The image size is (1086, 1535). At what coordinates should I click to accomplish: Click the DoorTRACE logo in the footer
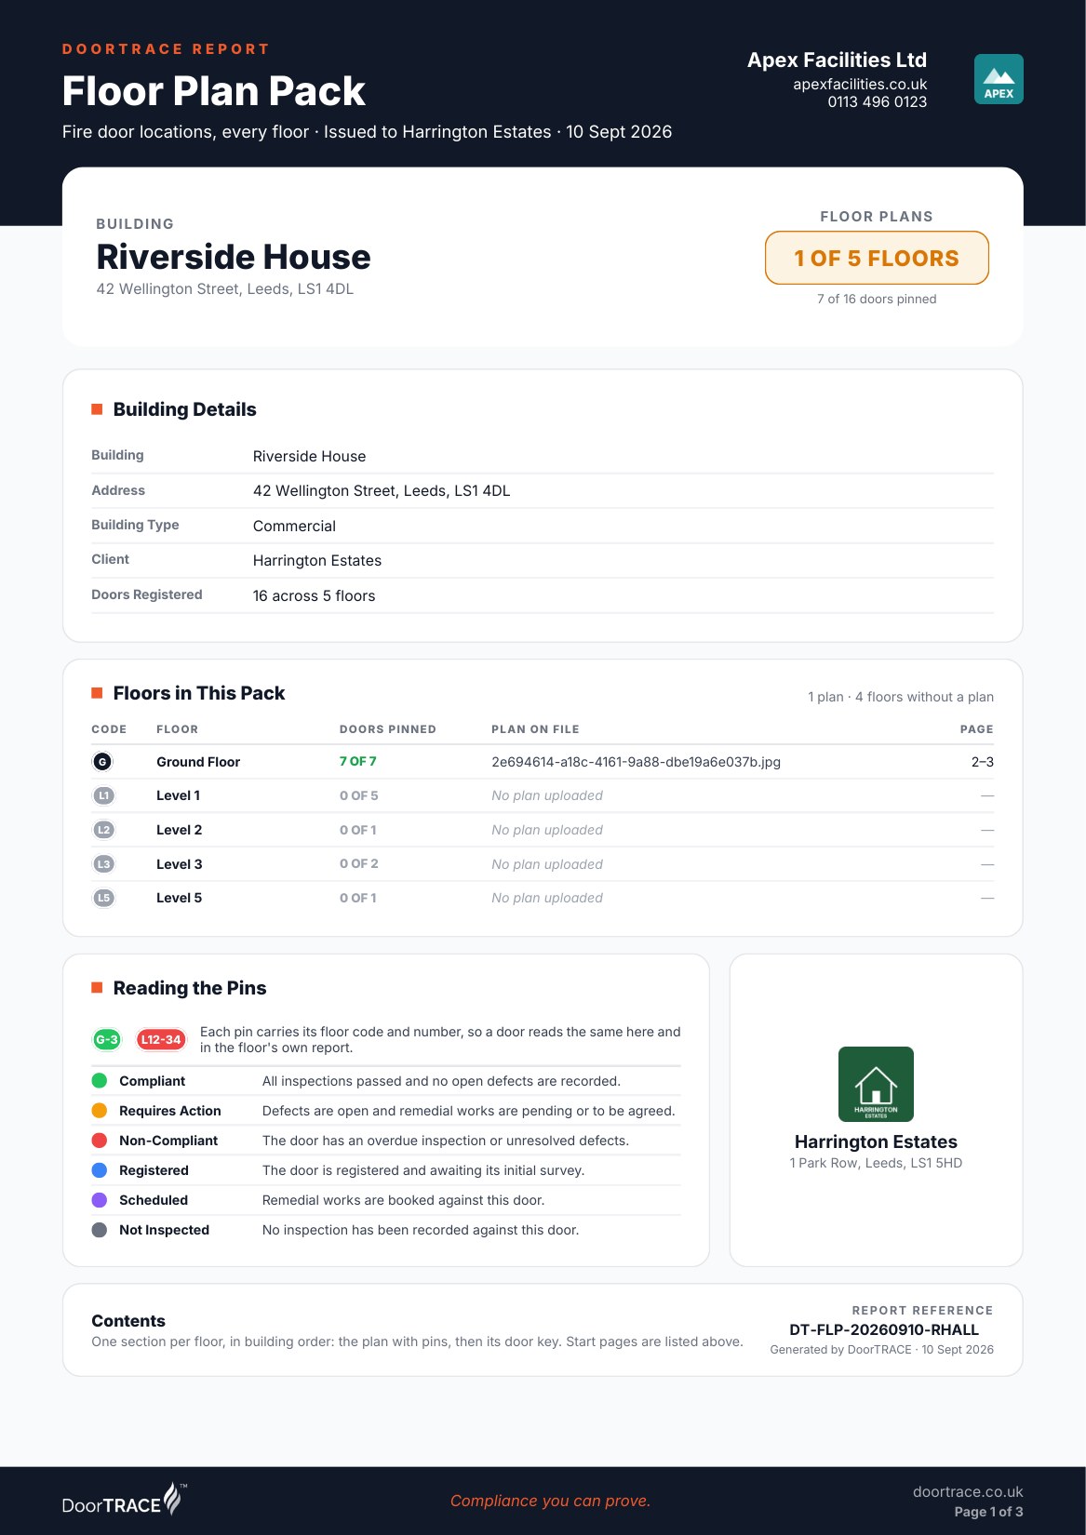(124, 1500)
